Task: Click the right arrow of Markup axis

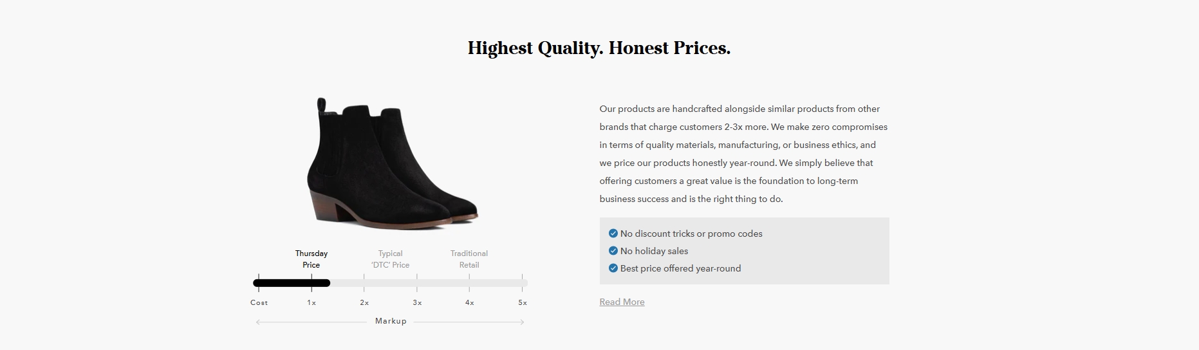Action: [x=522, y=322]
